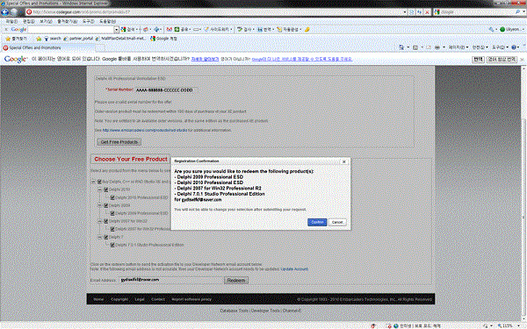Click the blue Help icon in command bar
This screenshot has width=527, height=329.
[514, 47]
